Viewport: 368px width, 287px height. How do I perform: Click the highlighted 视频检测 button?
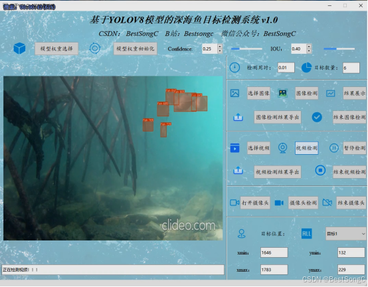pos(307,148)
